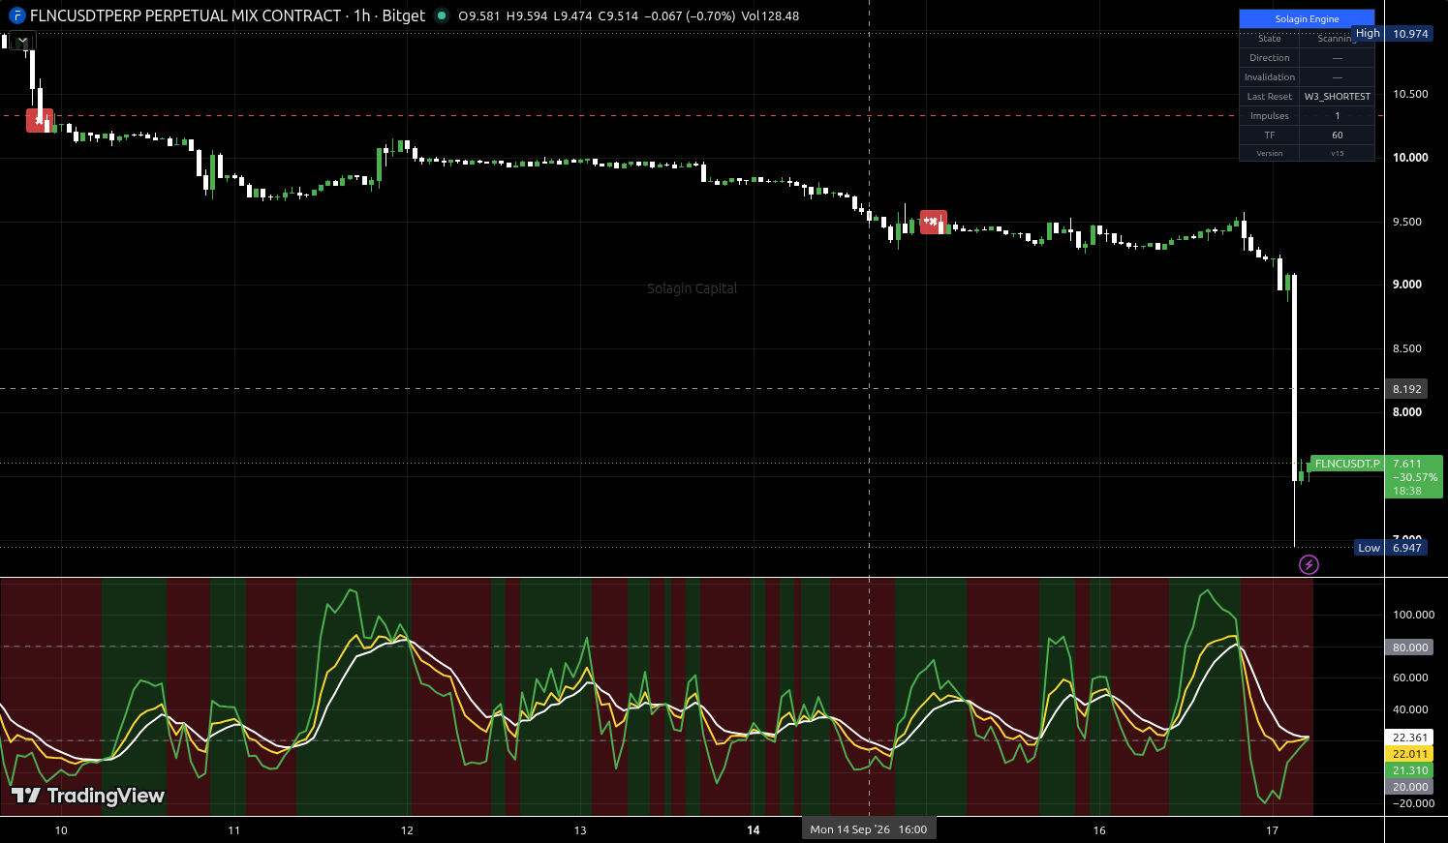
Task: Click the 80.000 upper level label
Action: [1410, 647]
